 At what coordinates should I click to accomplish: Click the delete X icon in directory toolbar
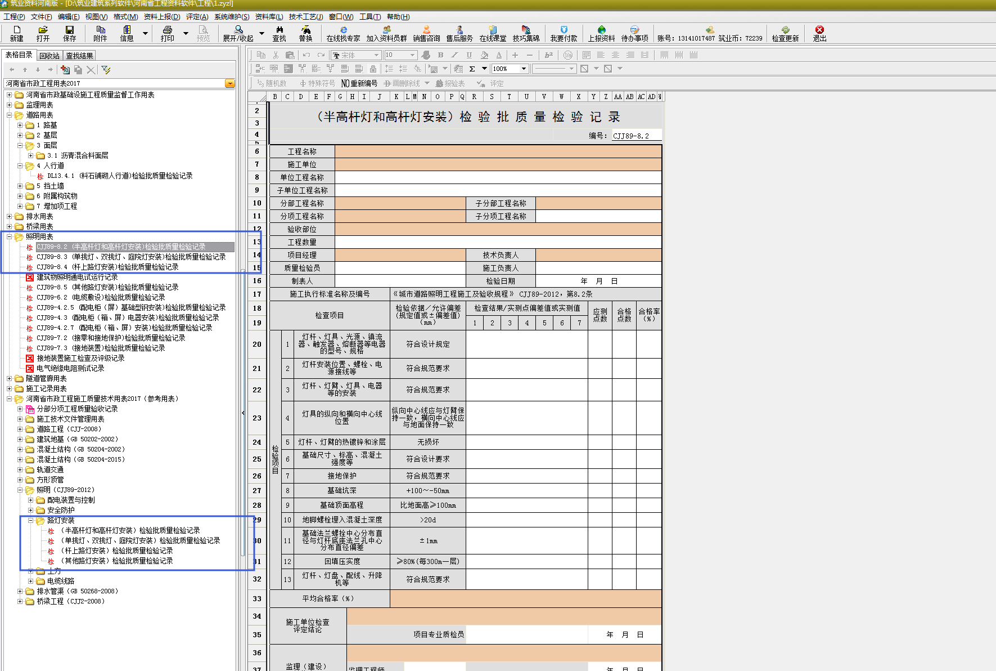[x=91, y=70]
